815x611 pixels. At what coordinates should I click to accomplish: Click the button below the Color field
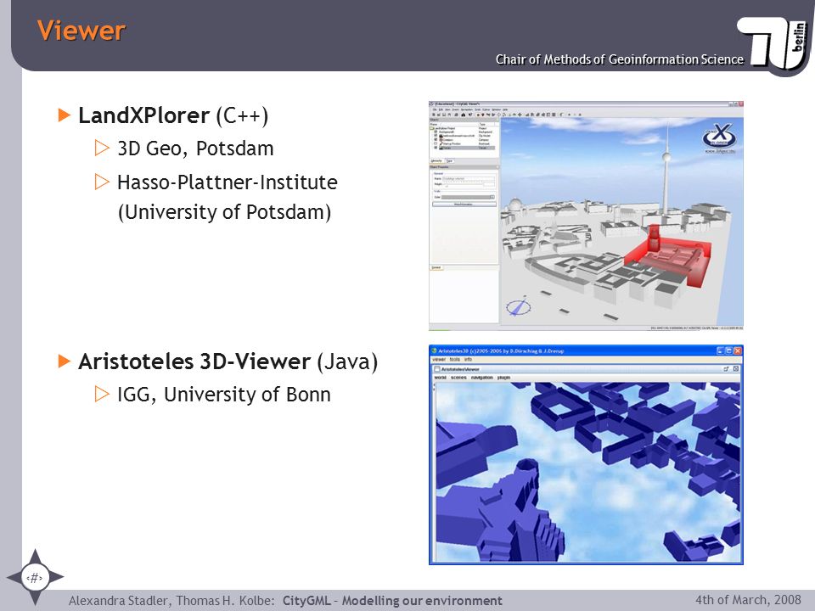464,205
